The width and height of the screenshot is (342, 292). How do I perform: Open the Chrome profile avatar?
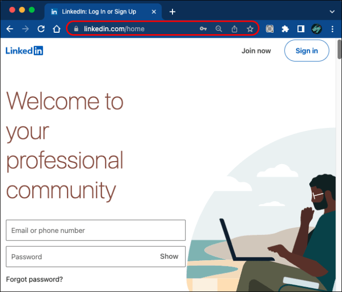(317, 29)
